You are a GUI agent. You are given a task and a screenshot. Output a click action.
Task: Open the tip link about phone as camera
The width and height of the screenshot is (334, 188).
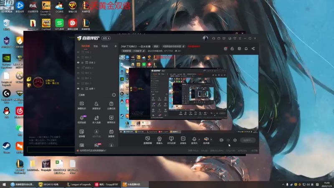click(93, 150)
